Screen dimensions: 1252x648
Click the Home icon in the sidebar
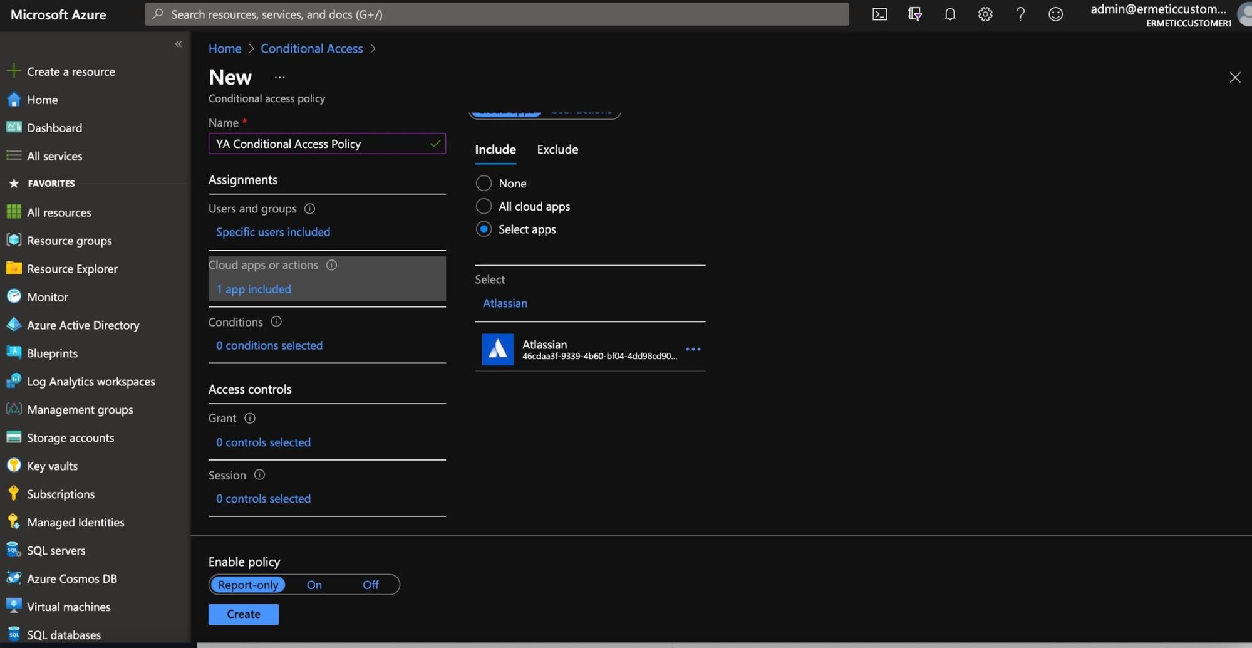point(13,99)
